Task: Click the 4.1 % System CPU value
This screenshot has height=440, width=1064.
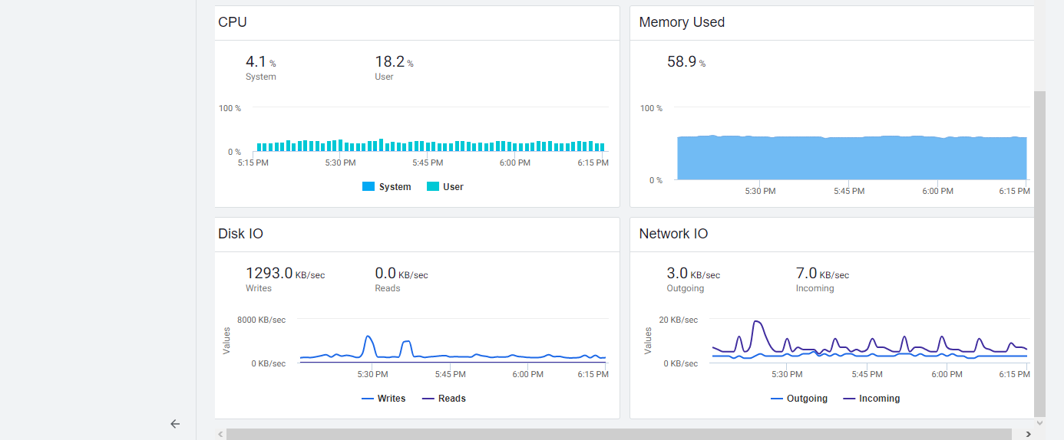Action: point(260,61)
